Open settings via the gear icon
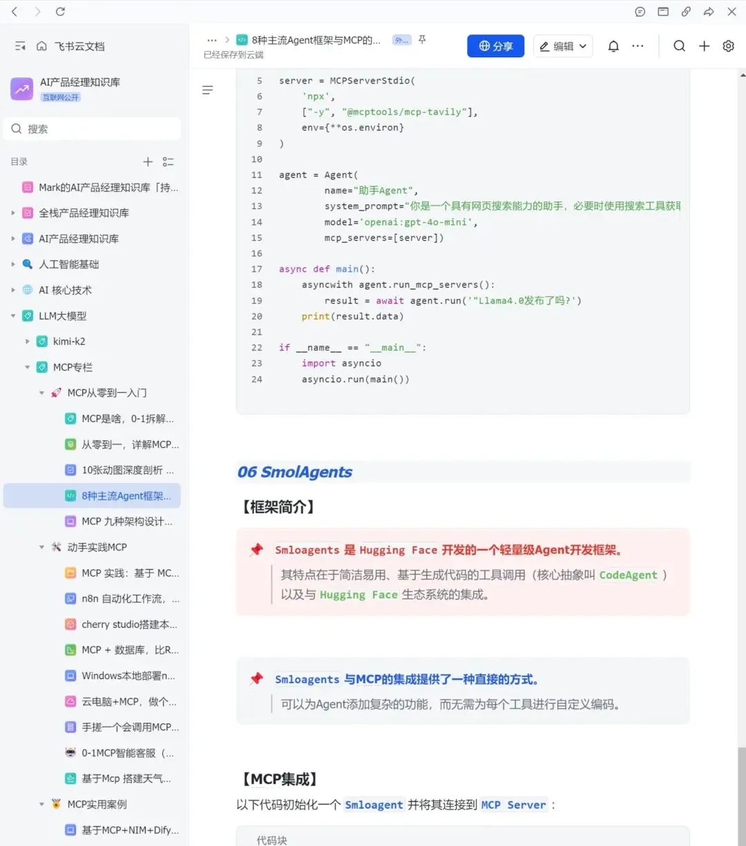The width and height of the screenshot is (746, 846). [728, 46]
